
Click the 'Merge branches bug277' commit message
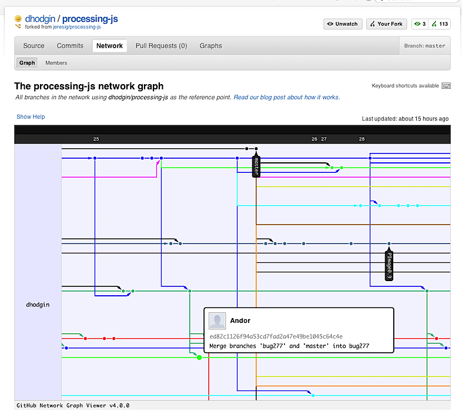pyautogui.click(x=289, y=346)
